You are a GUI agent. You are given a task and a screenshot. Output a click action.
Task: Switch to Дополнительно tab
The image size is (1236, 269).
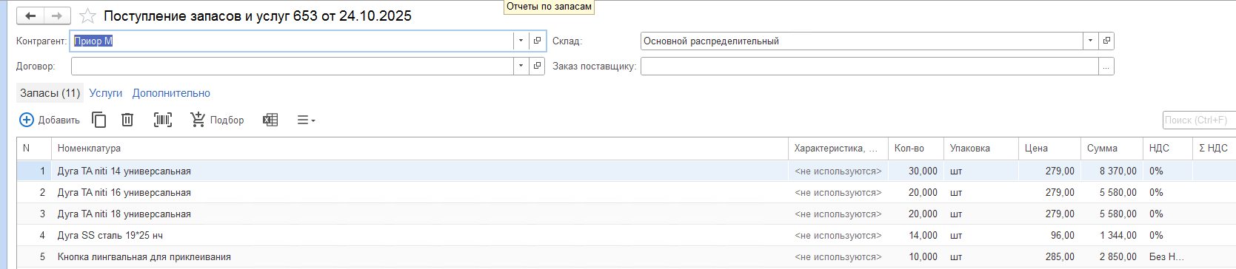[x=171, y=93]
